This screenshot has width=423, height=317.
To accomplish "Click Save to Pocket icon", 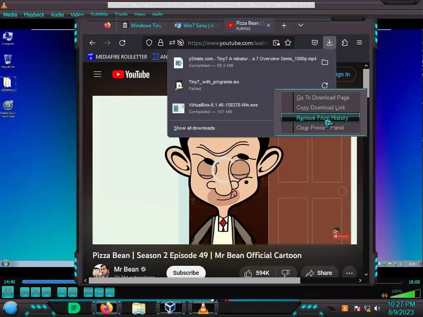I will (x=314, y=43).
